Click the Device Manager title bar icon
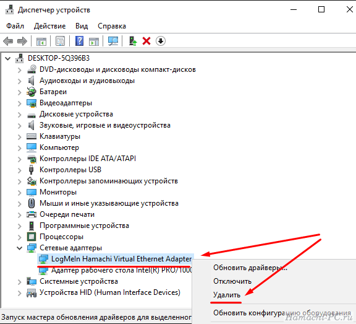The width and height of the screenshot is (356, 324). click(9, 10)
